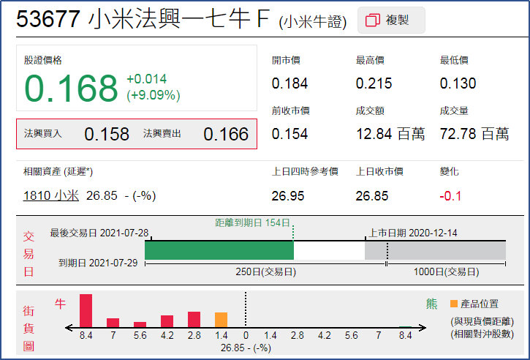530x360 pixels.
Task: Click the 牛 bull label in chart
Action: pos(60,304)
